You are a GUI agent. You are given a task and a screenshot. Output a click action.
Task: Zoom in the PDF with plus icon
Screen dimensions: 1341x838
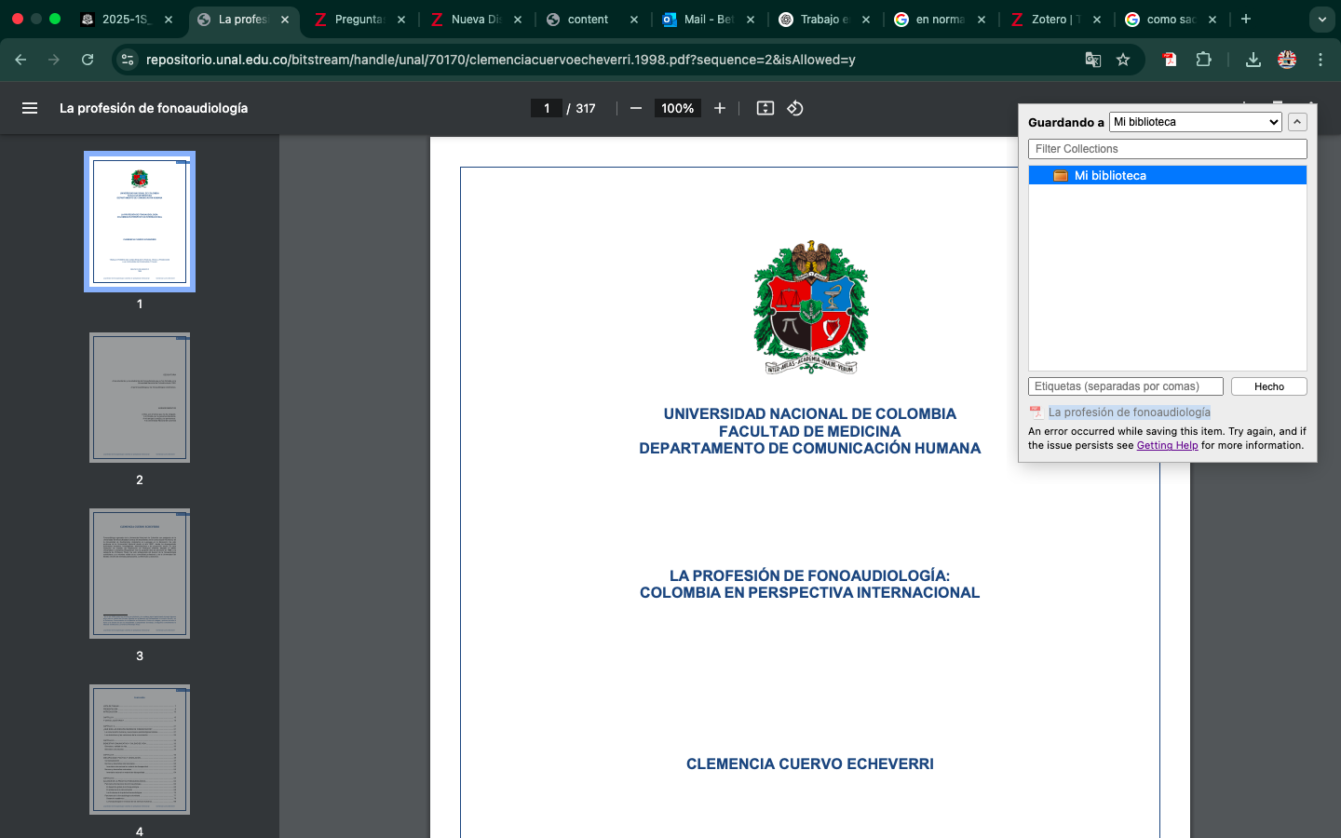tap(720, 108)
